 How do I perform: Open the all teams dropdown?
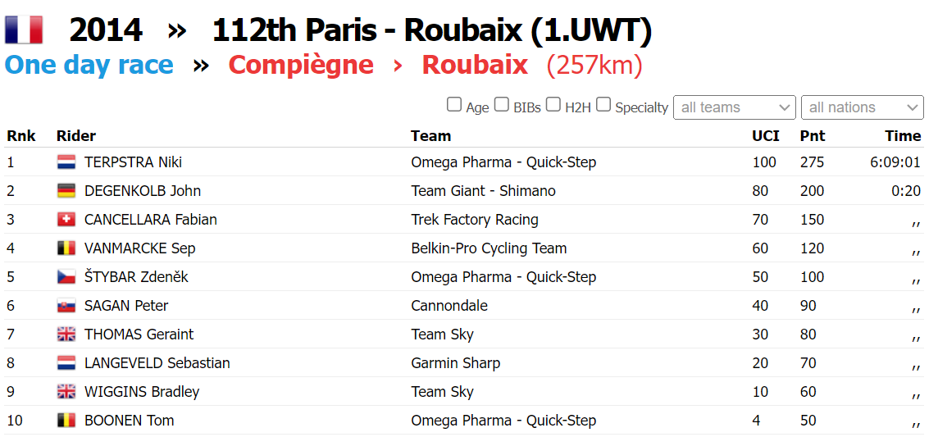pyautogui.click(x=734, y=107)
